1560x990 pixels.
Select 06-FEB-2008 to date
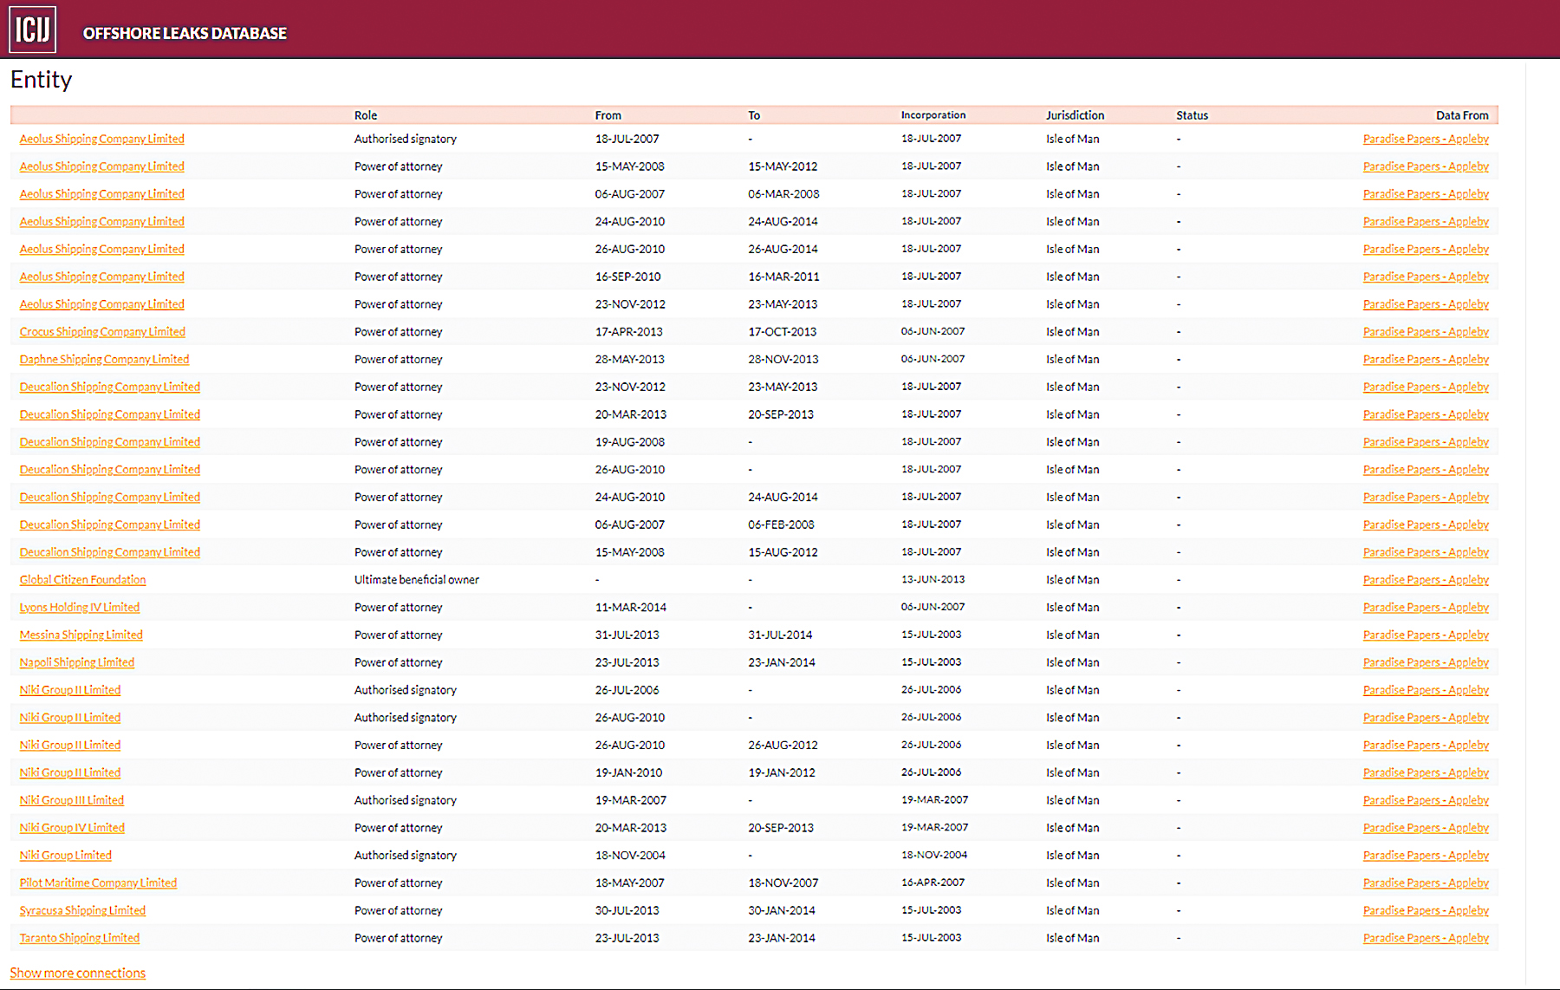click(782, 525)
